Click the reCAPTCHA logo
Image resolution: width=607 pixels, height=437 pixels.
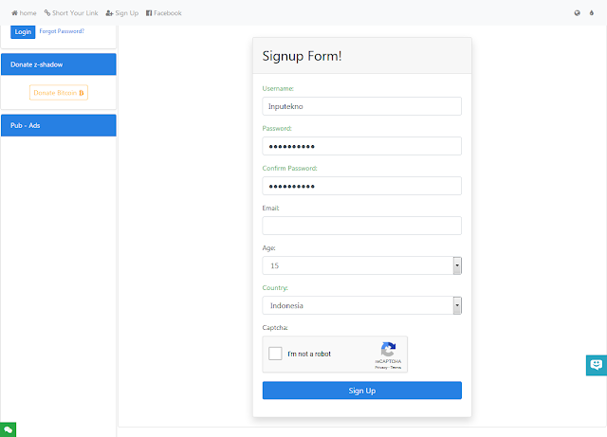[388, 349]
